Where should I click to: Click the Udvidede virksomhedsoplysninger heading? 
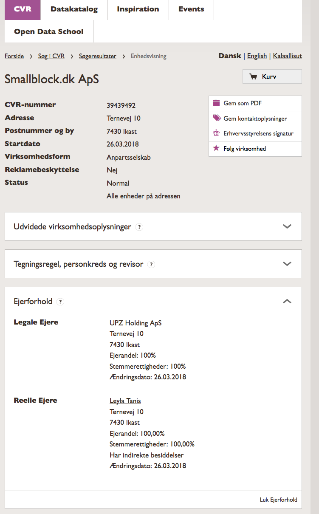pyautogui.click(x=72, y=227)
